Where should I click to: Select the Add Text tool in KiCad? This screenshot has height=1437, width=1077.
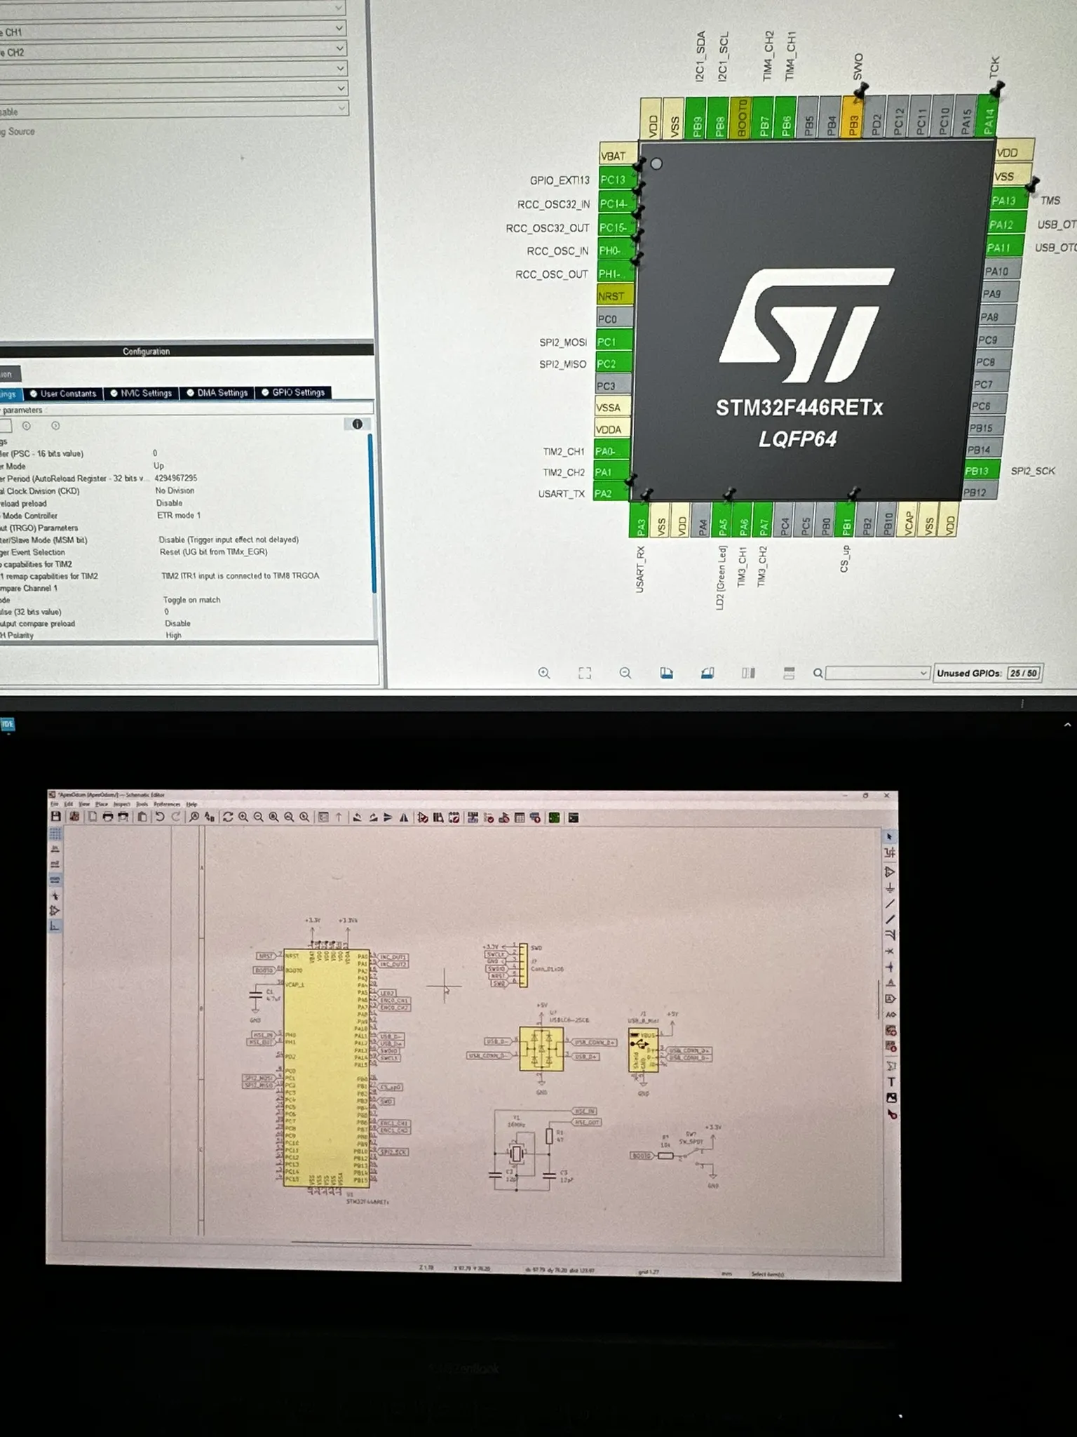tap(891, 1082)
